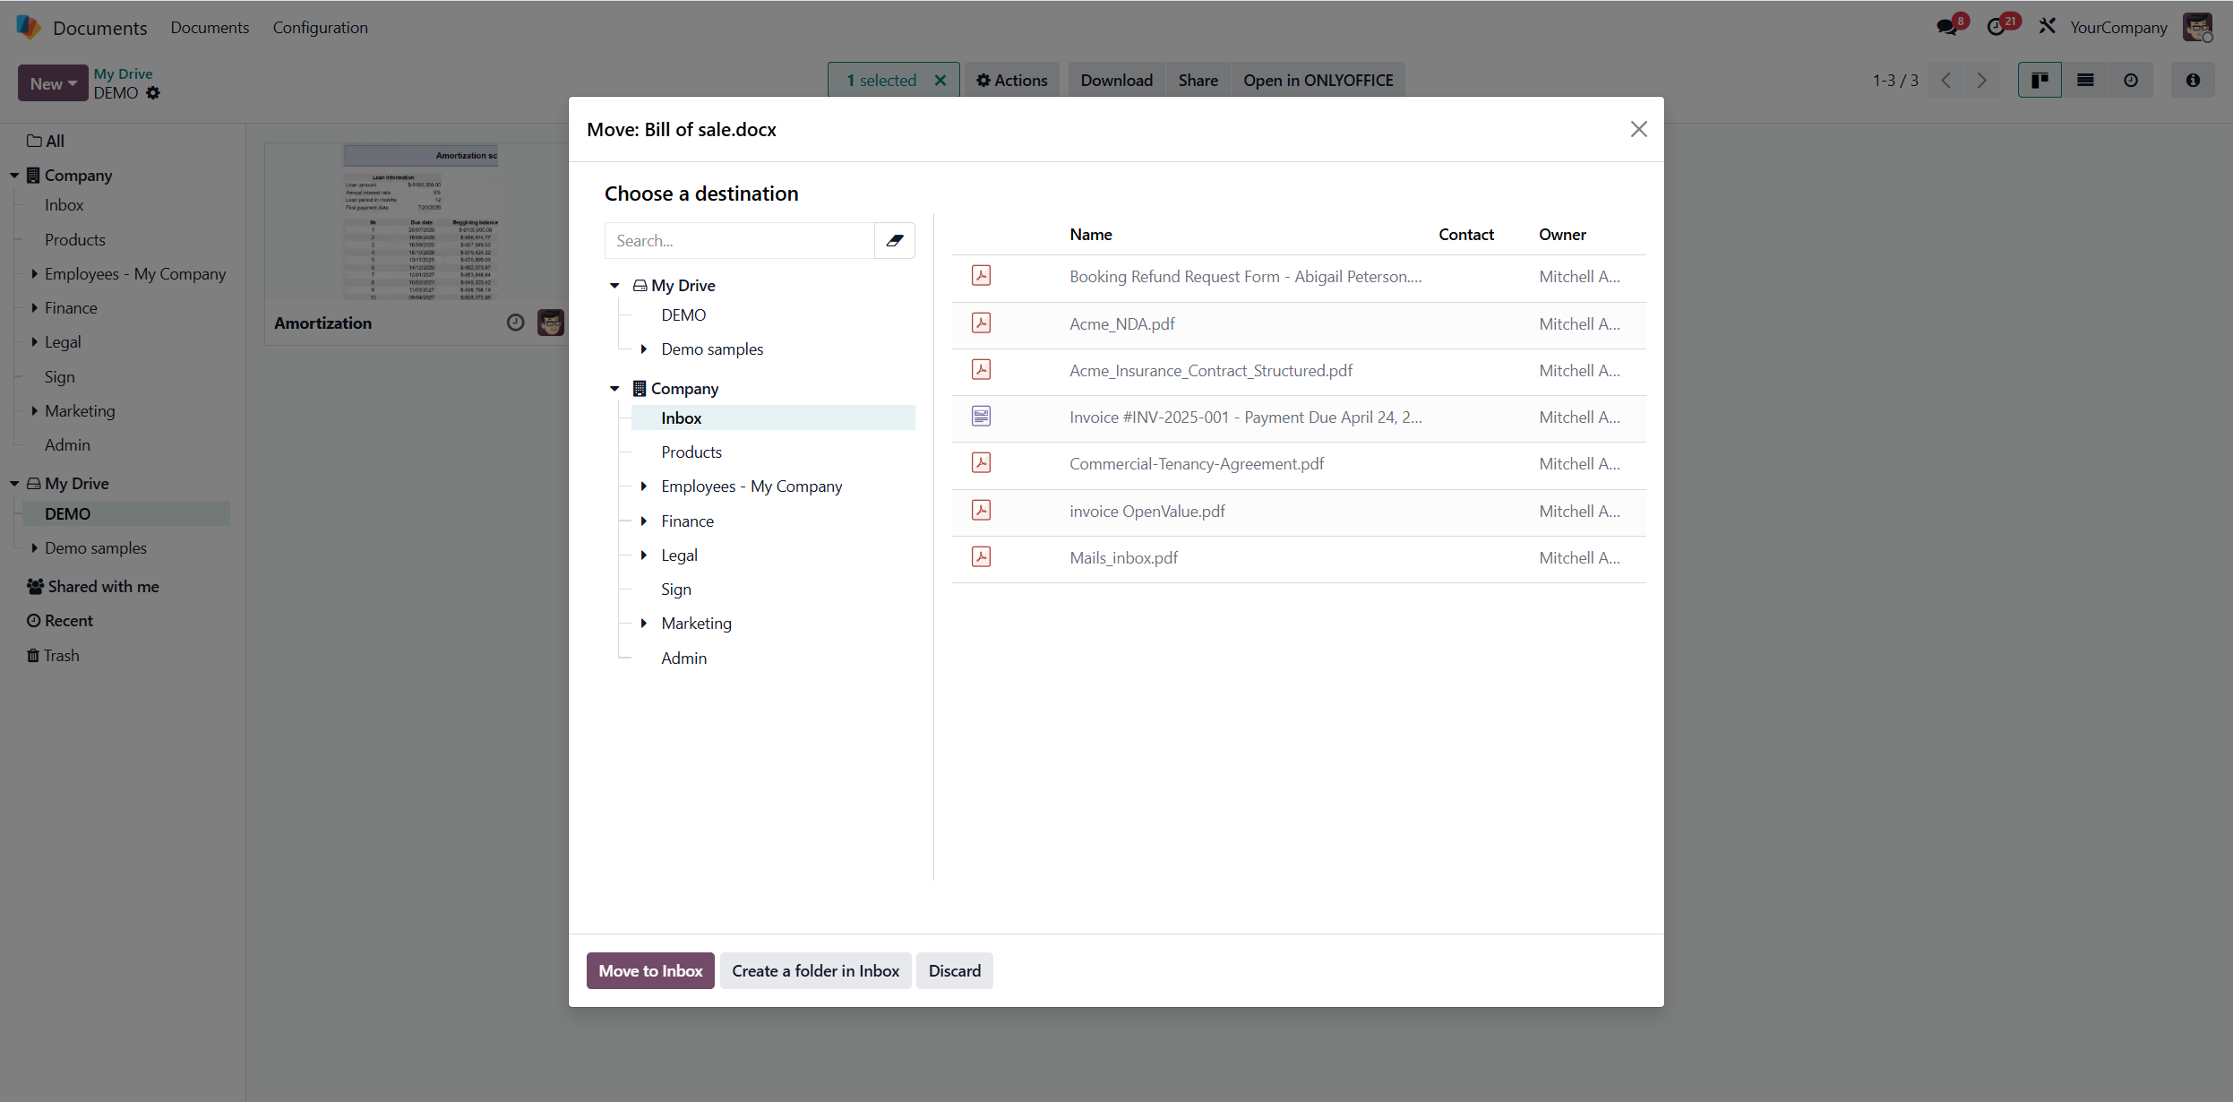Open the messages chat icon in the top bar

point(1948,27)
